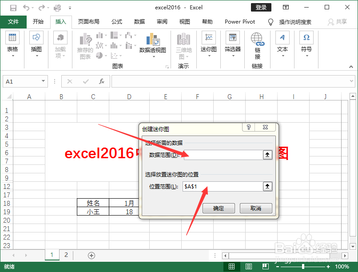The image size is (358, 272).
Task: Switch to the 开始 Home tab
Action: [x=38, y=22]
